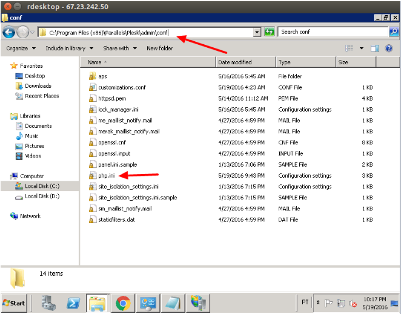Sort by the Name column header
This screenshot has width=401, height=314.
tap(148, 62)
